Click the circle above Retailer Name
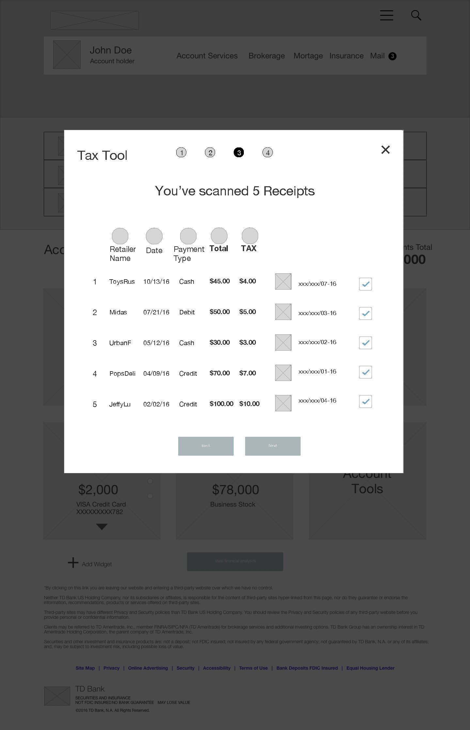The width and height of the screenshot is (470, 730). pyautogui.click(x=120, y=236)
